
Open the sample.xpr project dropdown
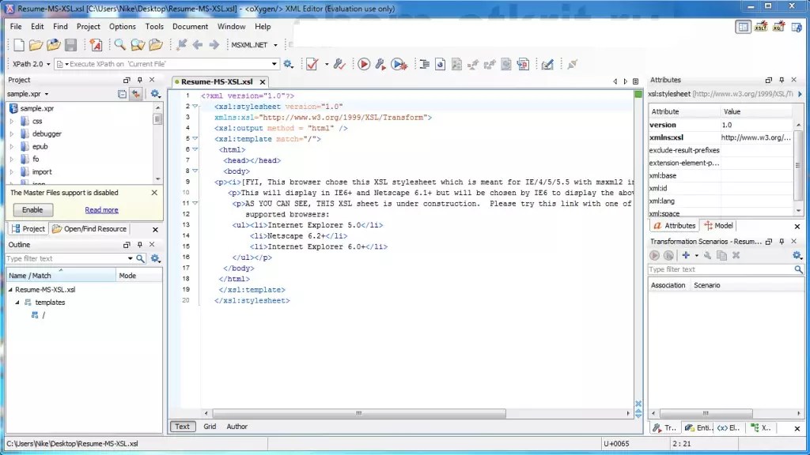pyautogui.click(x=47, y=94)
